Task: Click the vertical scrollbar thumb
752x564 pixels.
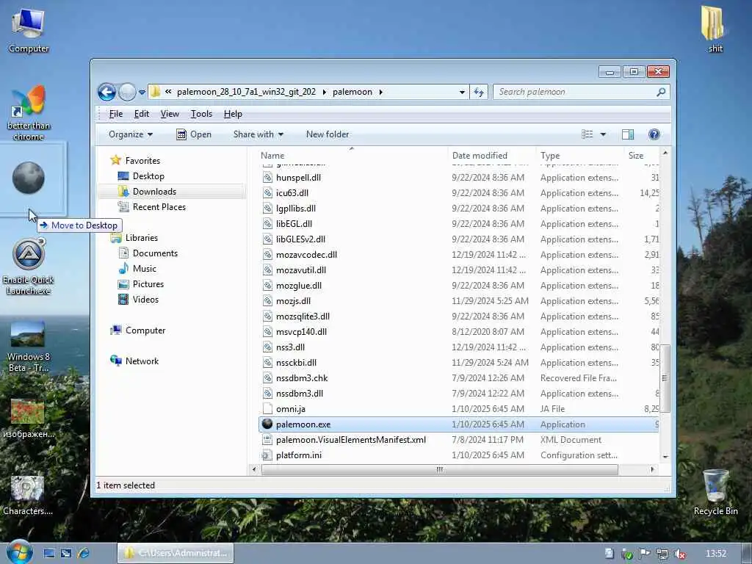Action: click(x=665, y=378)
